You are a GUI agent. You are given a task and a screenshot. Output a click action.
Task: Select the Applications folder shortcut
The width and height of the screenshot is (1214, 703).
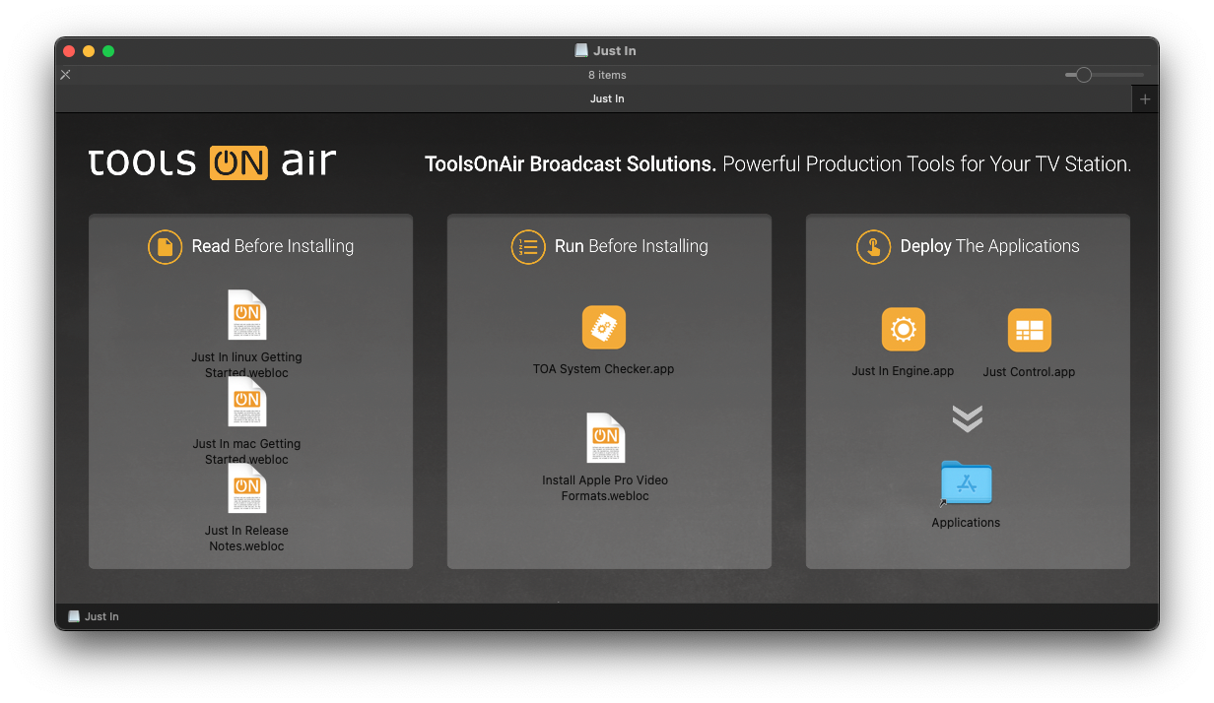(966, 483)
